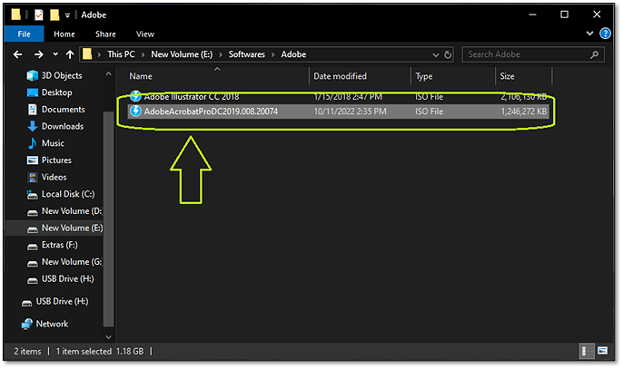This screenshot has width=623, height=369.
Task: Open the Customize Quick Access Toolbar dropdown
Action: click(67, 15)
